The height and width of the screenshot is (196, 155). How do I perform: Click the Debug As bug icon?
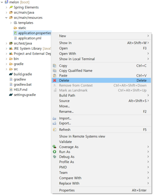[x=55, y=157]
